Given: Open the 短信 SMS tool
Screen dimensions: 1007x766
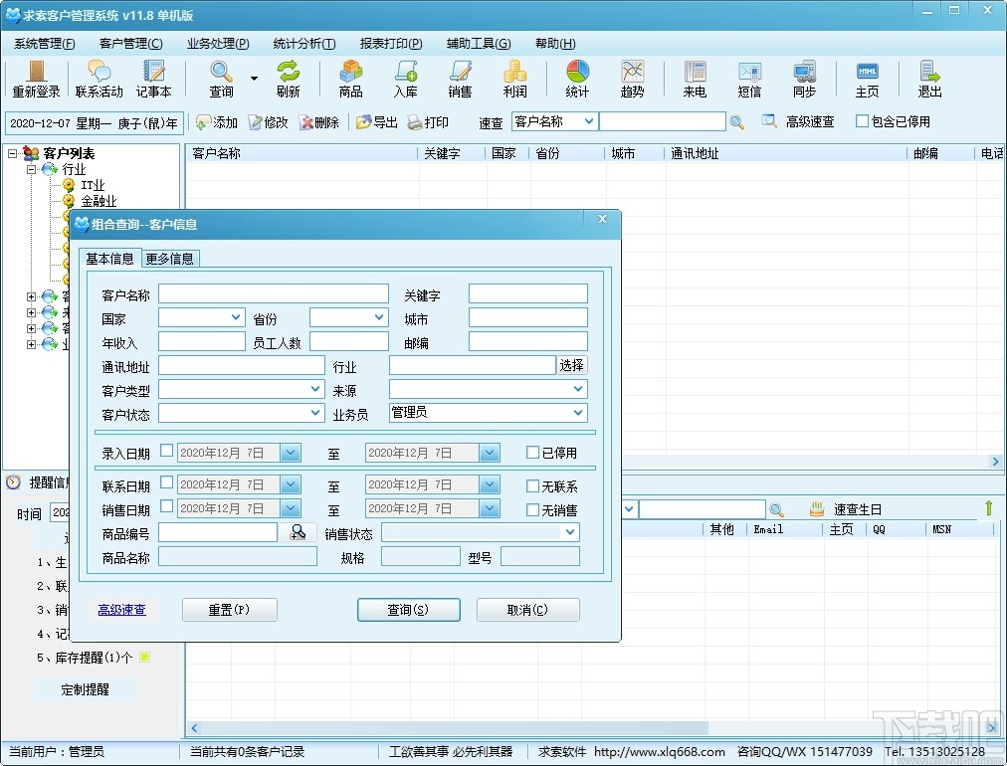Looking at the screenshot, I should pos(748,79).
